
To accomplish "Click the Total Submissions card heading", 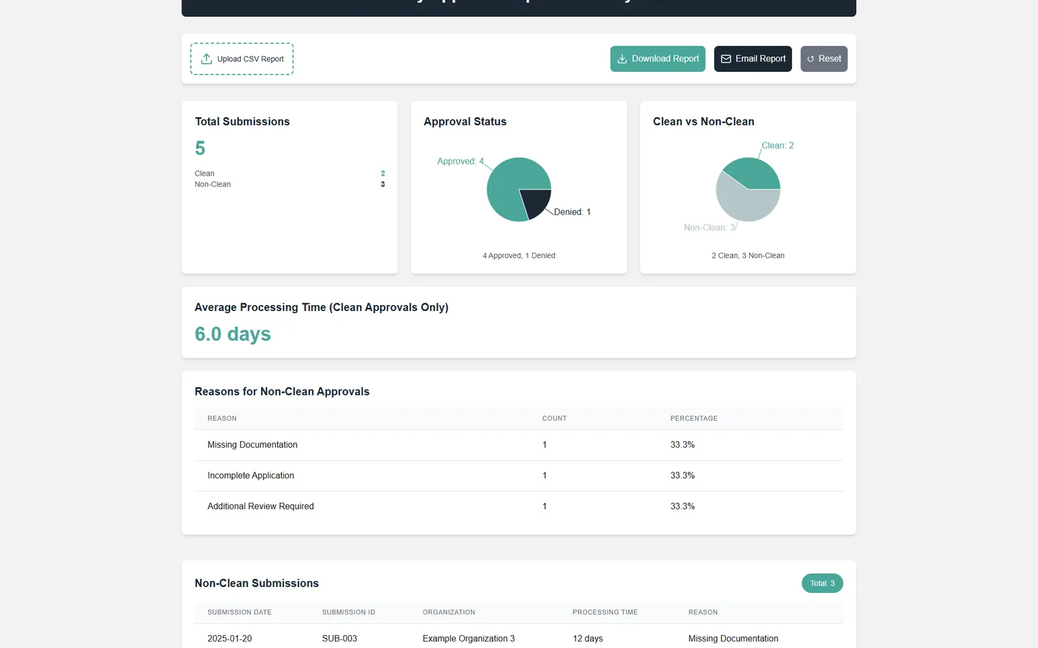I will pos(243,122).
